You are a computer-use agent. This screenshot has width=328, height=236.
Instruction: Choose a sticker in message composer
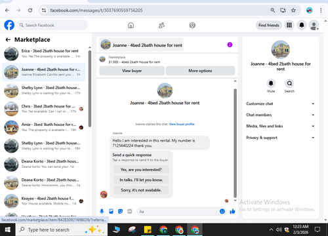pyautogui.click(x=120, y=211)
